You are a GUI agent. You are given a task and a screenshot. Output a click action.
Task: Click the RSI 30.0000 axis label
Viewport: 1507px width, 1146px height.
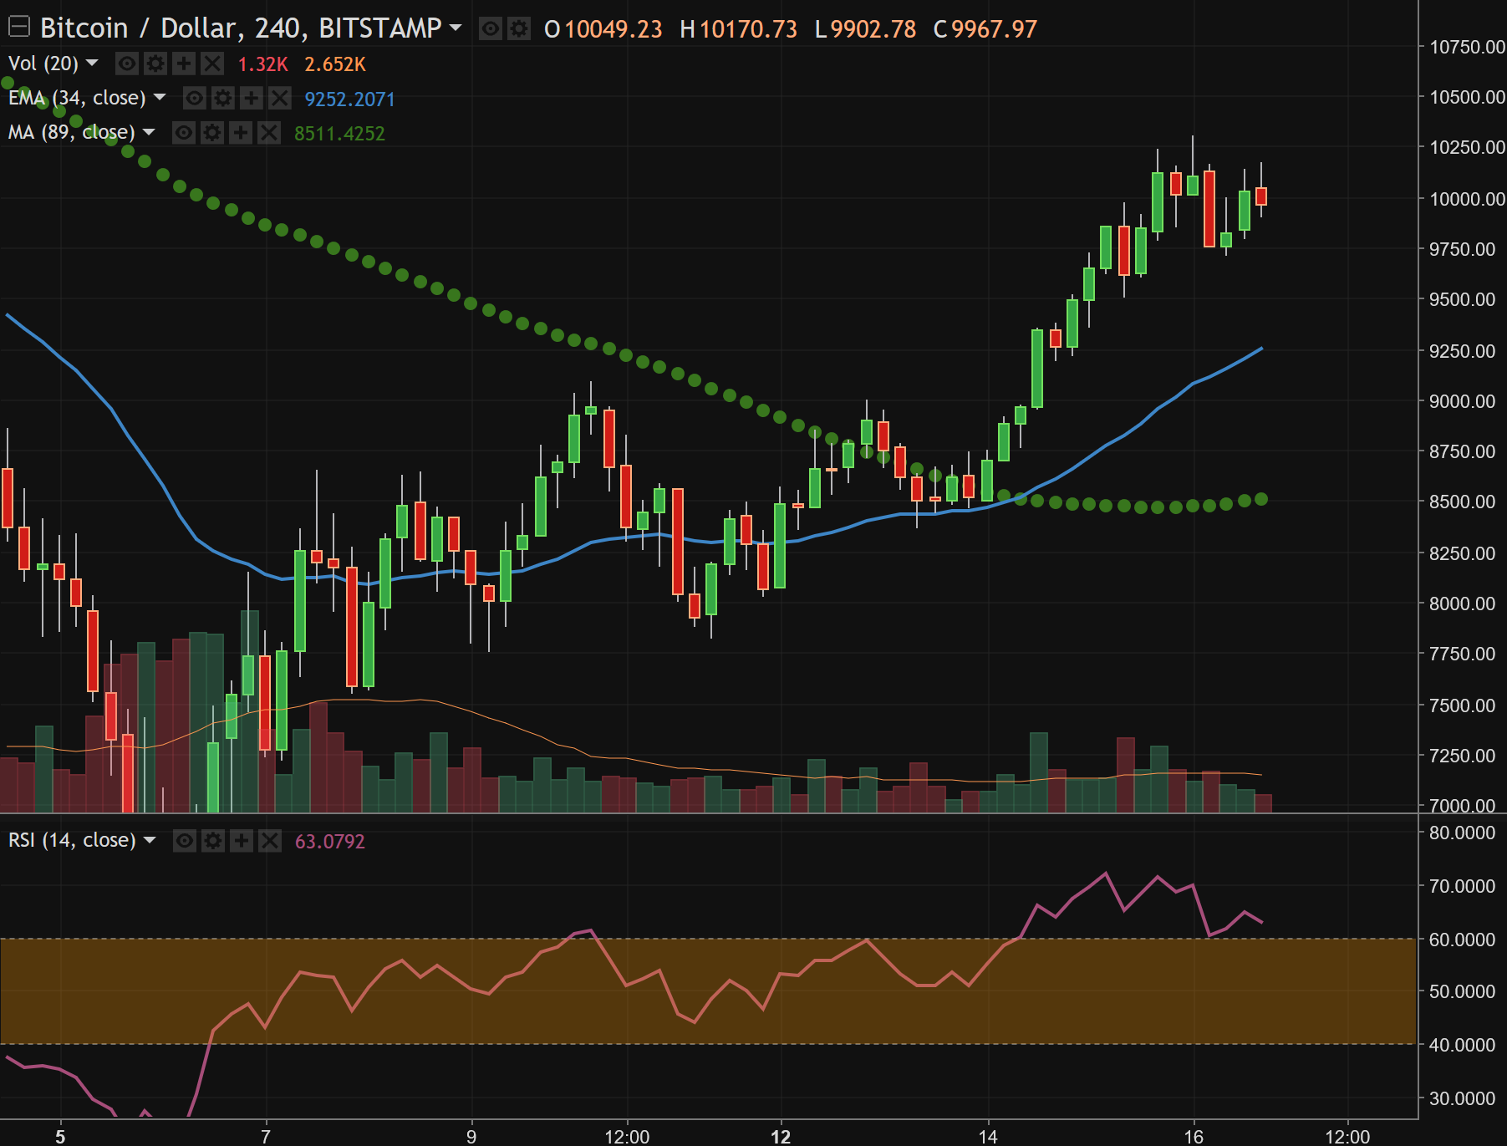[1463, 1098]
